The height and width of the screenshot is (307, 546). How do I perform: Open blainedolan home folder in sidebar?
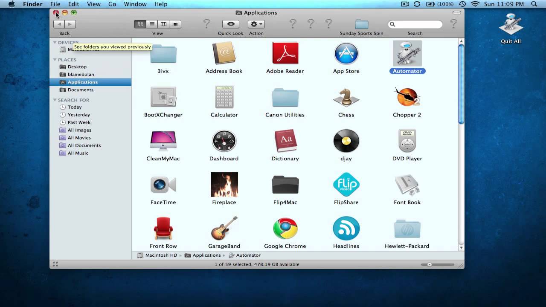[81, 74]
